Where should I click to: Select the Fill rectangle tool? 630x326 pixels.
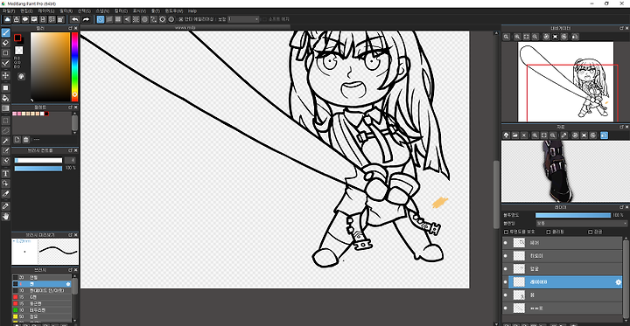[x=5, y=88]
